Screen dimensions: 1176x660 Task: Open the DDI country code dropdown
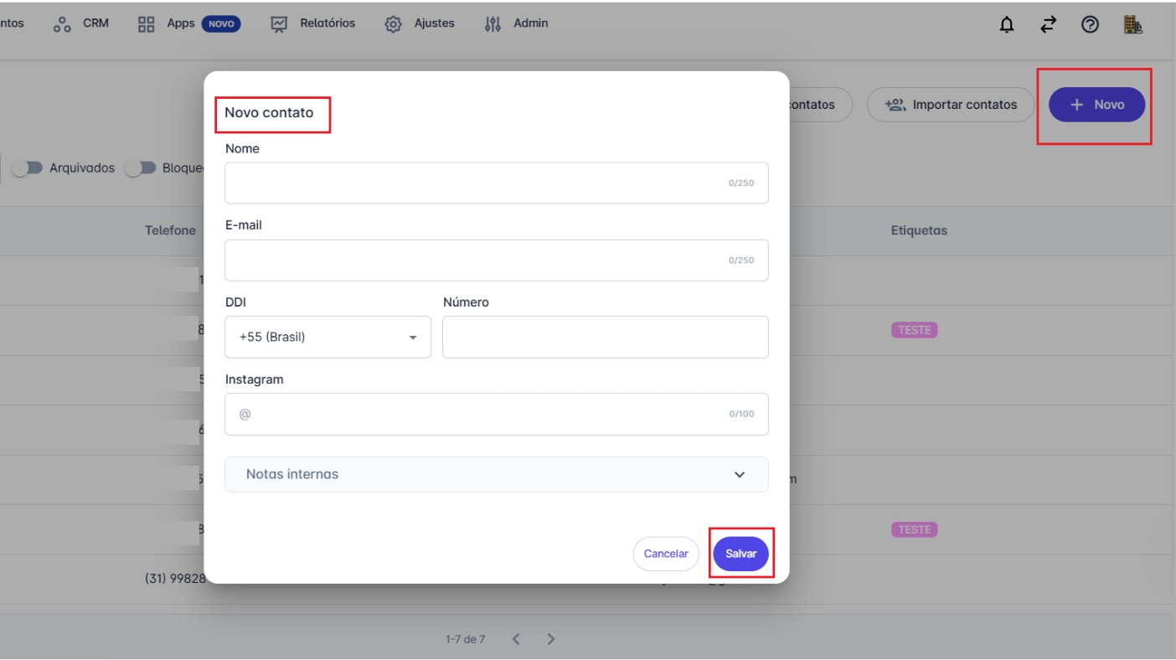tap(328, 338)
